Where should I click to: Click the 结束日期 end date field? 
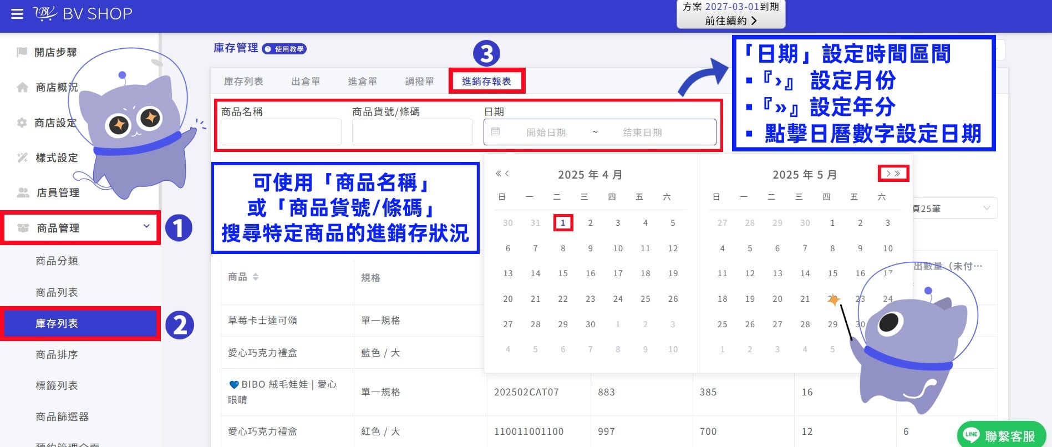tap(642, 132)
